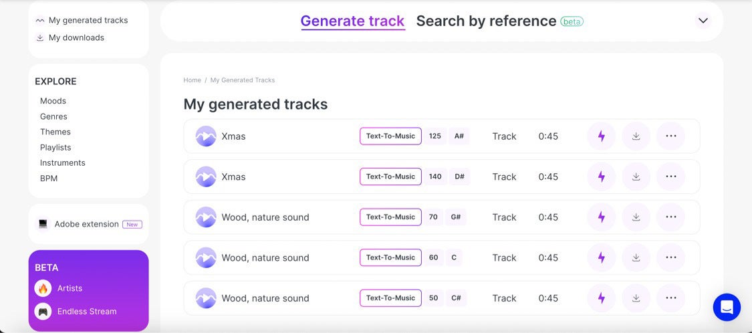752x333 pixels.
Task: Click the Artists flame icon
Action: tap(43, 289)
